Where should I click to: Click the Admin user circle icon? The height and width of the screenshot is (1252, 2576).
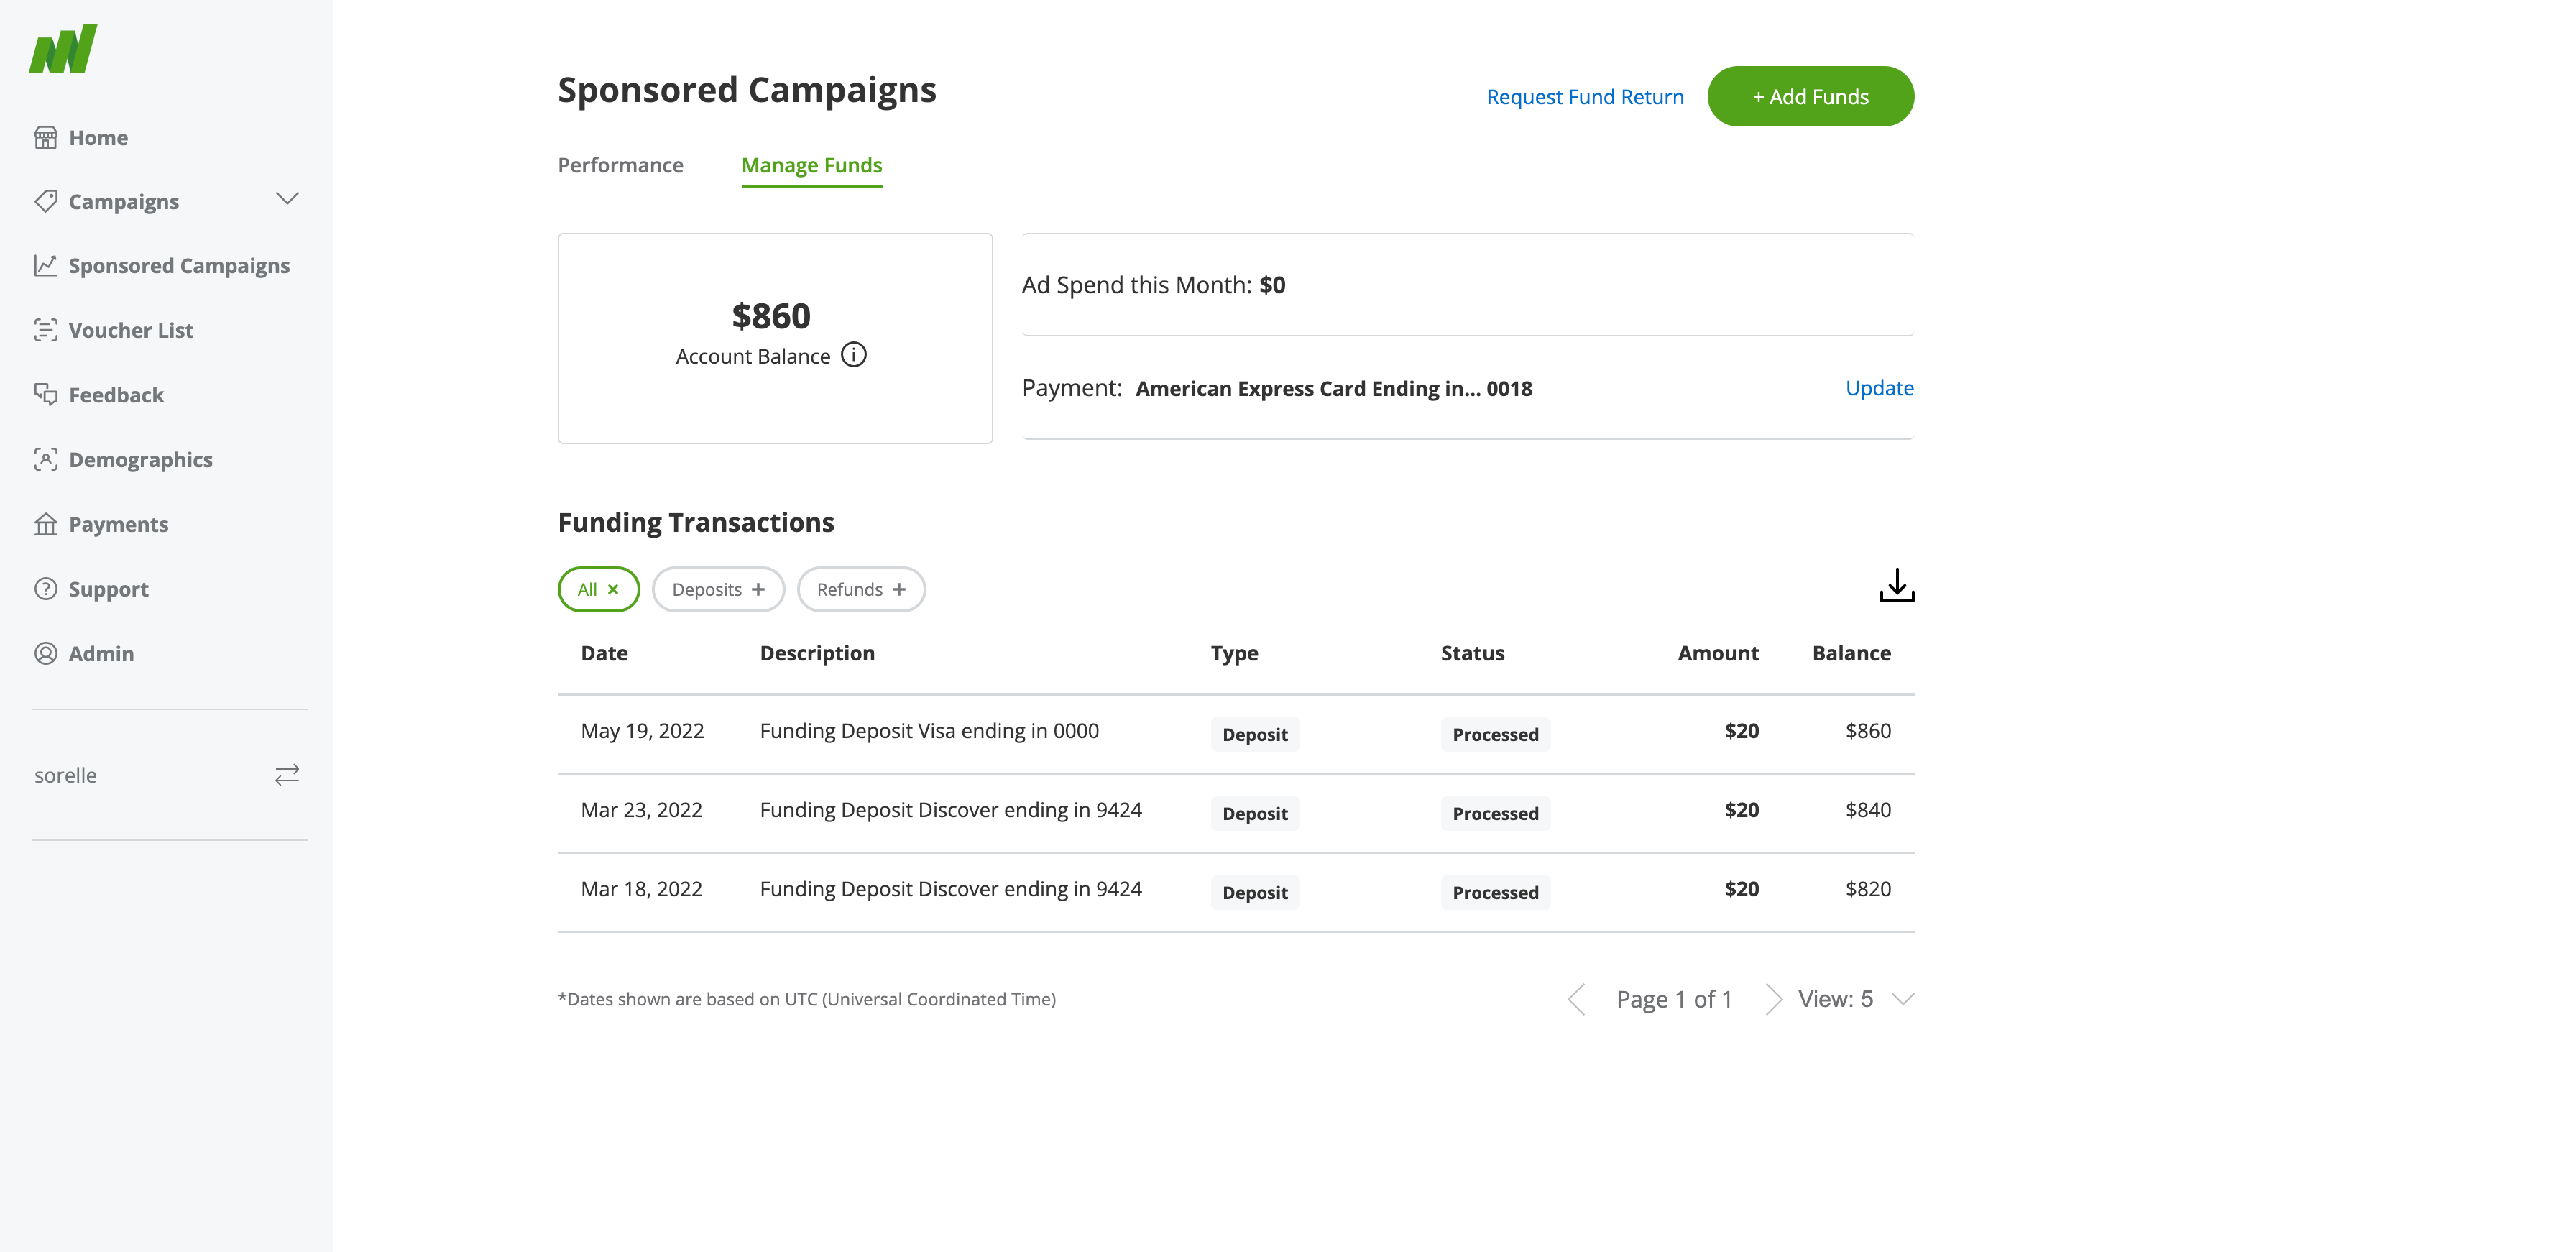click(x=46, y=653)
